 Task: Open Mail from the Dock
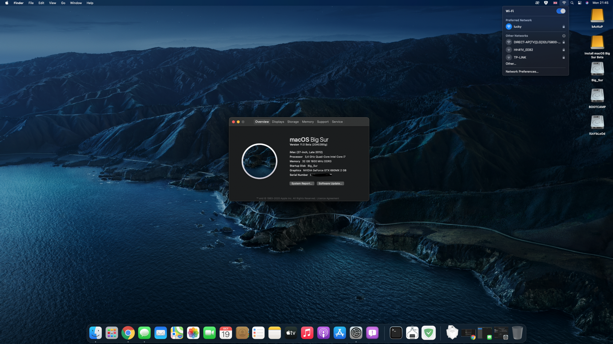tap(161, 333)
